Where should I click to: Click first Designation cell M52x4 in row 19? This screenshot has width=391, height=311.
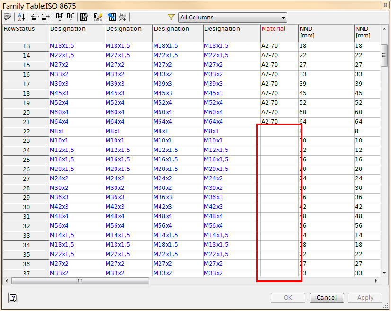(x=77, y=103)
